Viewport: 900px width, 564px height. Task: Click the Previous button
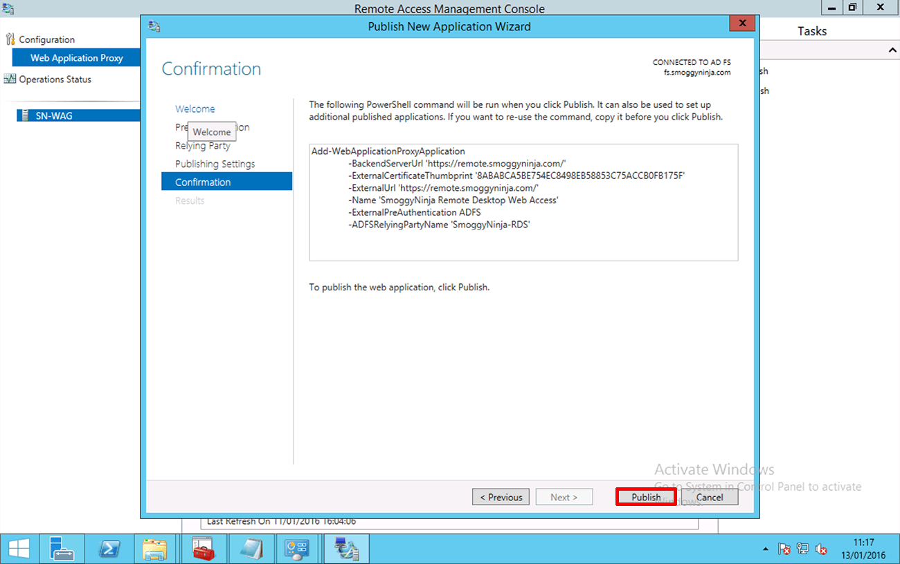pos(501,497)
